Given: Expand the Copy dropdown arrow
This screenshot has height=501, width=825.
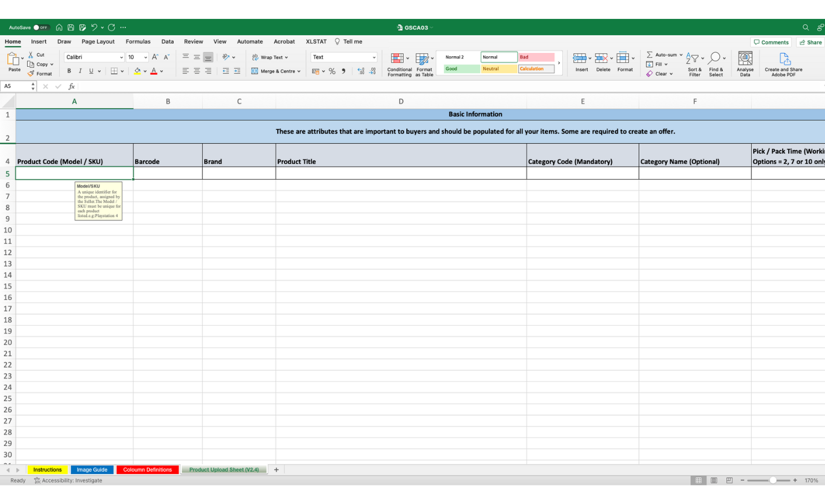Looking at the screenshot, I should click(x=52, y=65).
